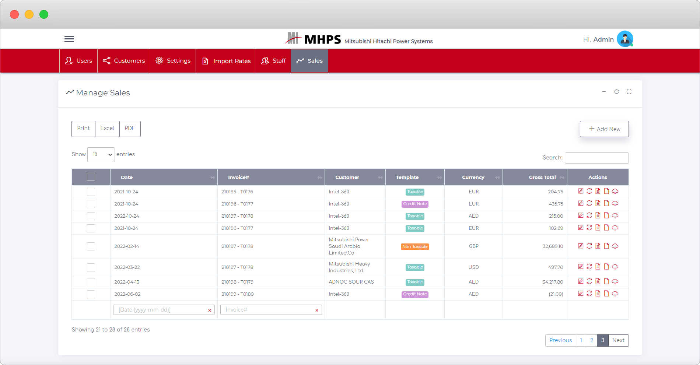Export the table to Excel
Image resolution: width=700 pixels, height=365 pixels.
click(x=107, y=129)
